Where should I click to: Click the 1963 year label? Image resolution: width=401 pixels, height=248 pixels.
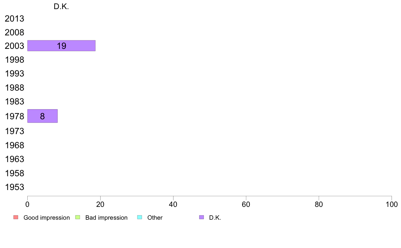tap(14, 159)
